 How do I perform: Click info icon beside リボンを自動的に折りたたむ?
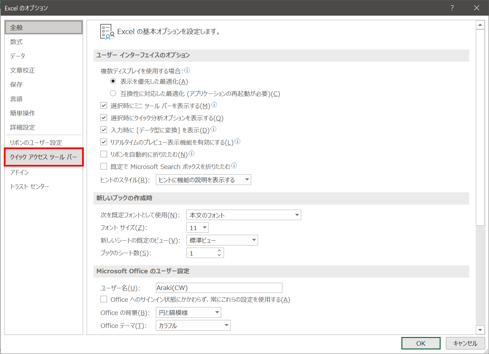pyautogui.click(x=192, y=153)
